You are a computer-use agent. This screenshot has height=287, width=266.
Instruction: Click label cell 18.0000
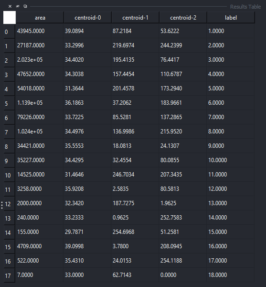coord(231,275)
